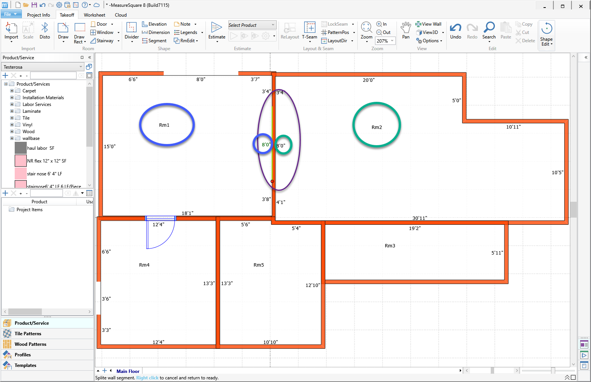Viewport: 591px width, 382px height.
Task: Open the Tile Patterns panel
Action: [x=47, y=334]
